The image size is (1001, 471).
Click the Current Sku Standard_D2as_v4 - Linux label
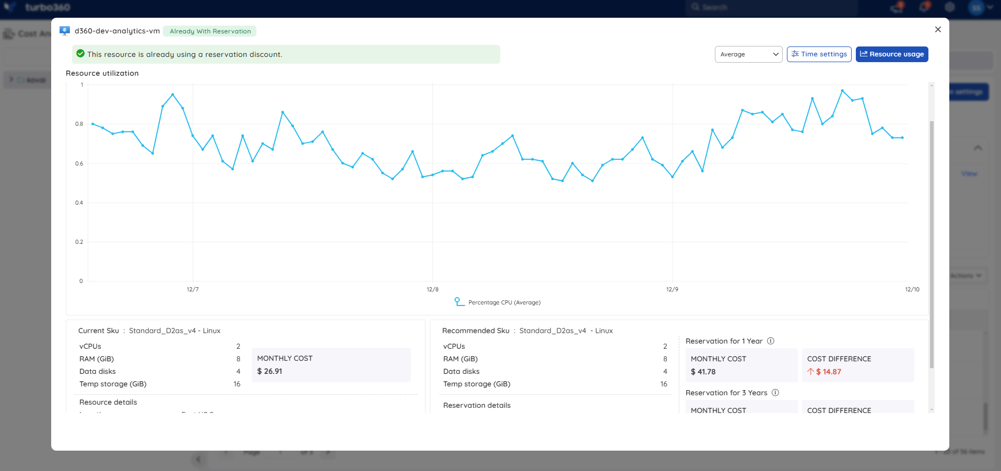(149, 331)
